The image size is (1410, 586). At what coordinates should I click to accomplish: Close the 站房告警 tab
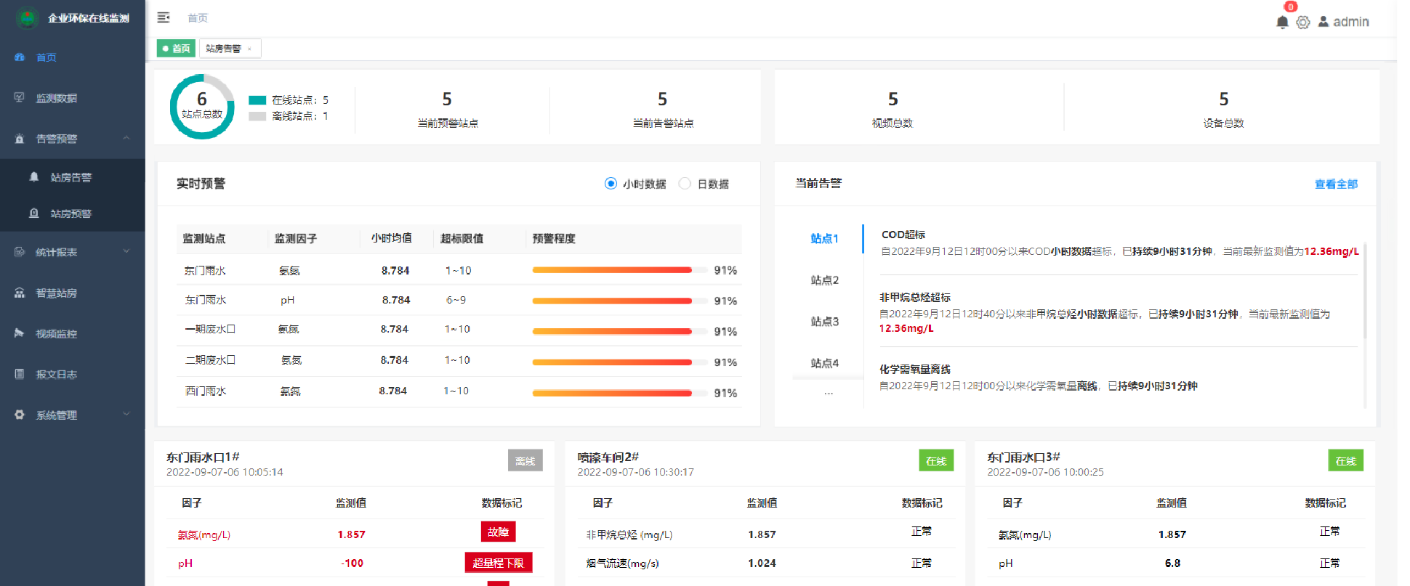tap(249, 49)
